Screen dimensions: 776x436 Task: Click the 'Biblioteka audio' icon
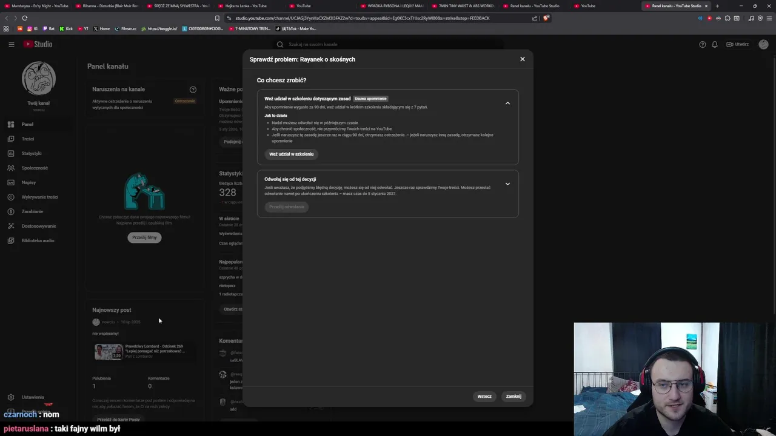(x=10, y=240)
